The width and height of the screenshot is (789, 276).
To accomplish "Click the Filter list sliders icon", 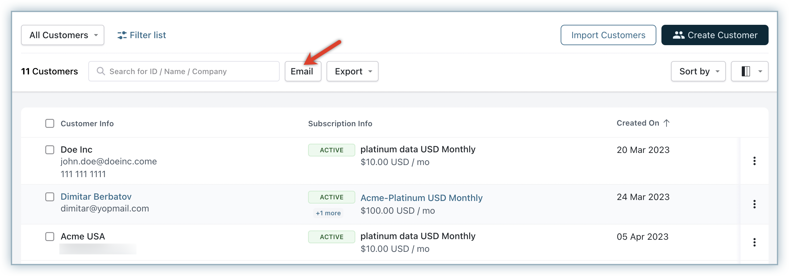I will (x=122, y=35).
